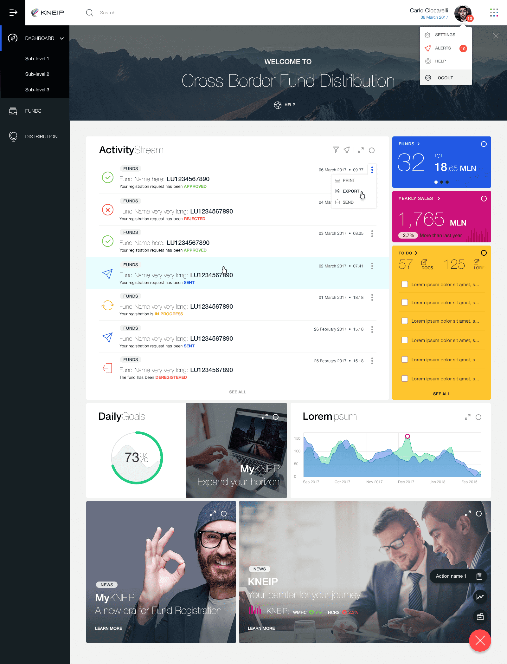Open the Funds card chevron
507x664 pixels.
point(419,144)
